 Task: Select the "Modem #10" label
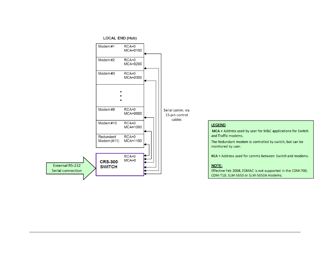click(107, 123)
